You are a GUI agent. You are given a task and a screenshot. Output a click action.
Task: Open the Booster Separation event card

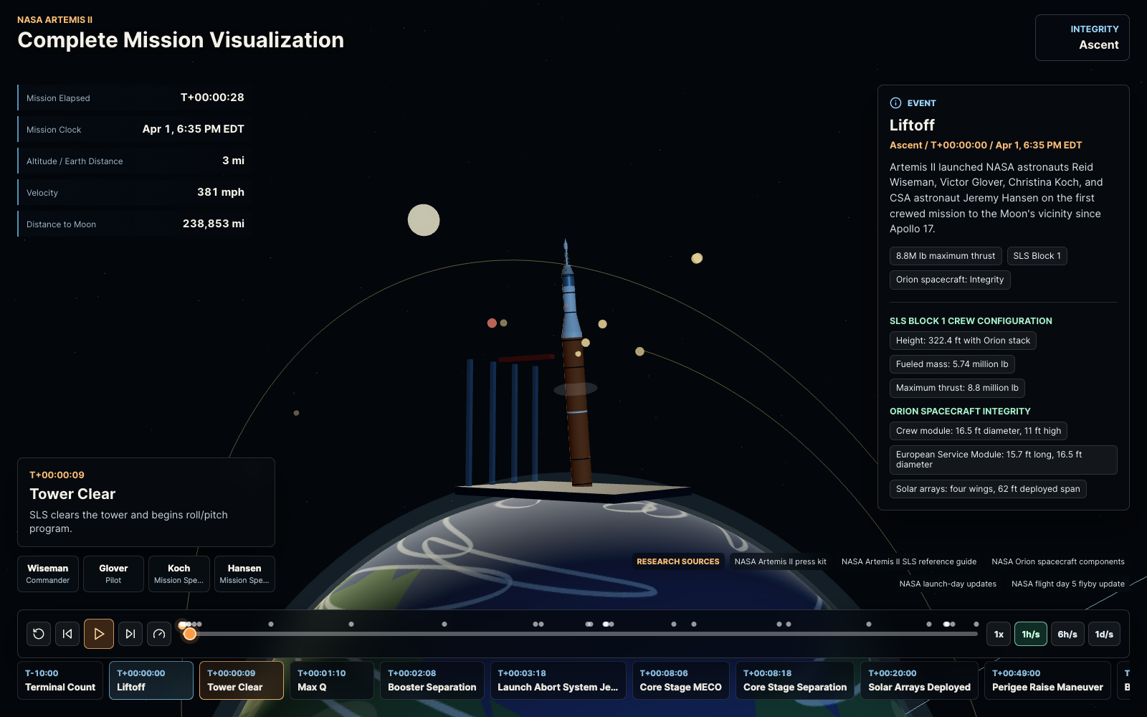(x=432, y=680)
